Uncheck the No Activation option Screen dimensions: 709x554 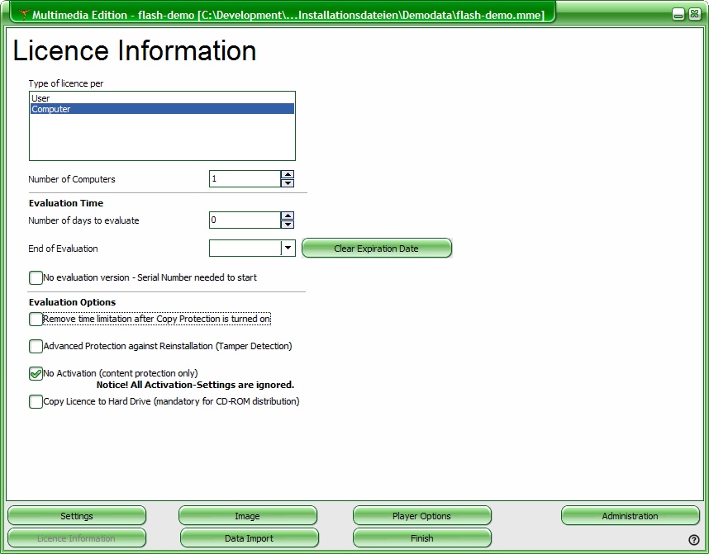tap(36, 374)
